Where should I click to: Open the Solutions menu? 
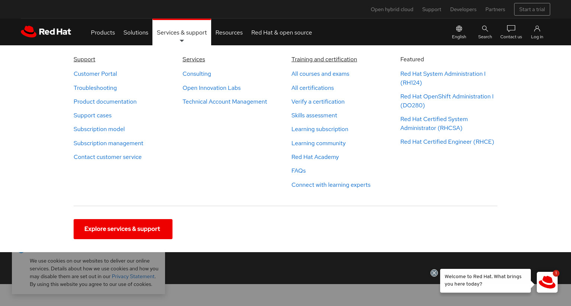(136, 32)
